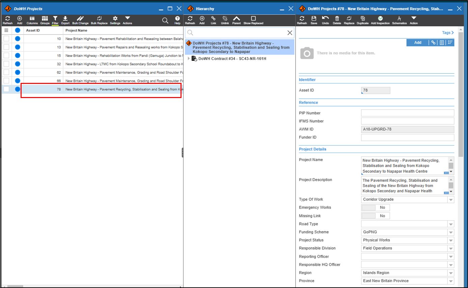Screen dimensions: 468x288
Task: Toggle the Missing Link switch
Action: [x=375, y=216]
